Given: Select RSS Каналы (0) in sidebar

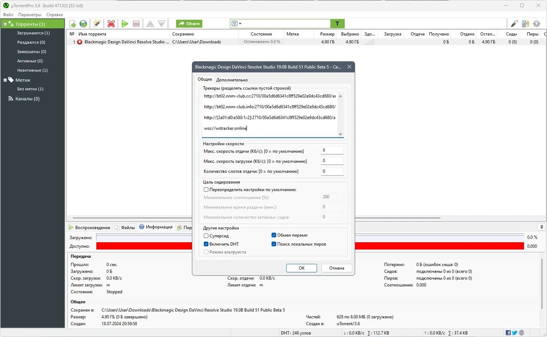Looking at the screenshot, I should tap(27, 98).
